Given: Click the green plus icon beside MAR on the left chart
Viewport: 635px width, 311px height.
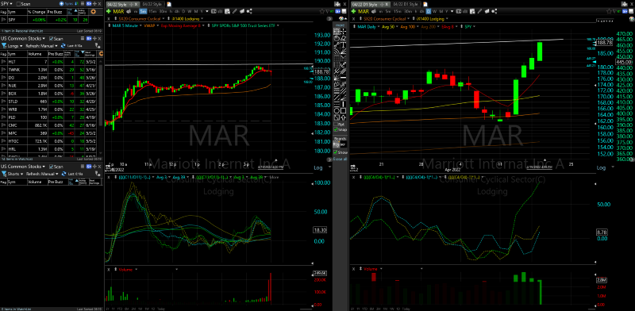Looking at the screenshot, I should tap(109, 11).
